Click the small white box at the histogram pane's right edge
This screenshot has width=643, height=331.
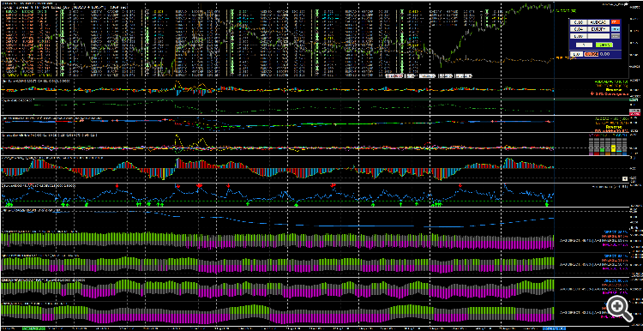(x=625, y=178)
